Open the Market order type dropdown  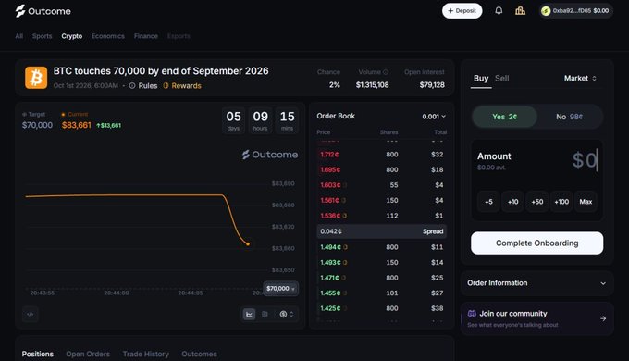click(x=580, y=79)
